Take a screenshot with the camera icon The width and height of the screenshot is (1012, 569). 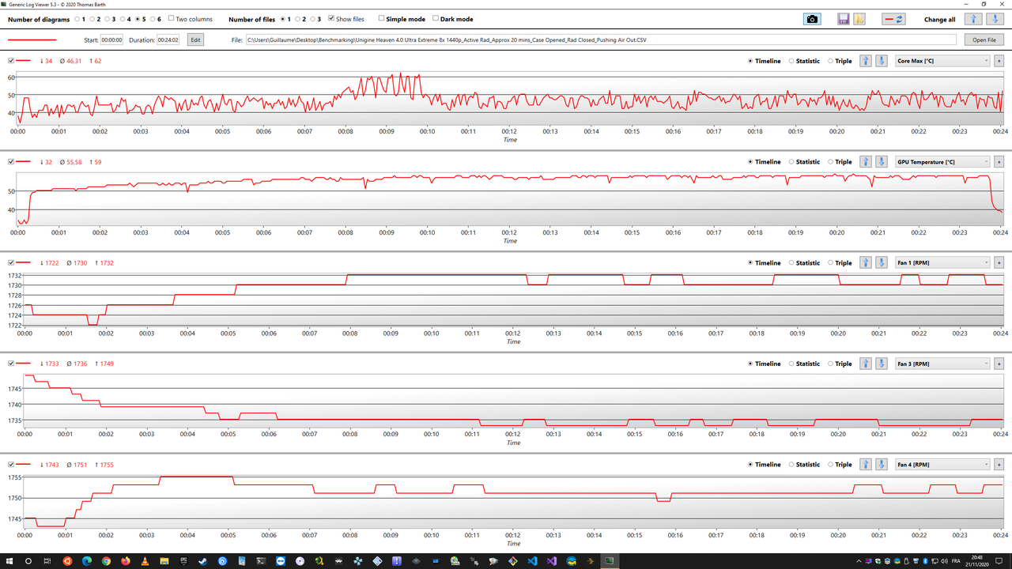(812, 18)
